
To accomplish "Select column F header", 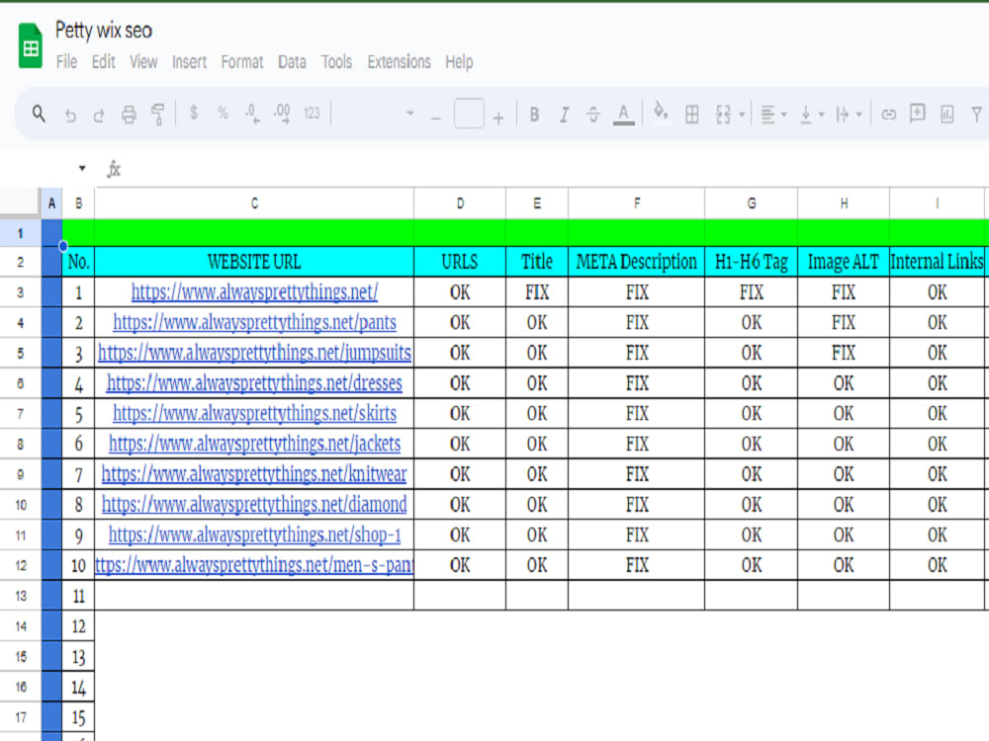I will tap(636, 204).
